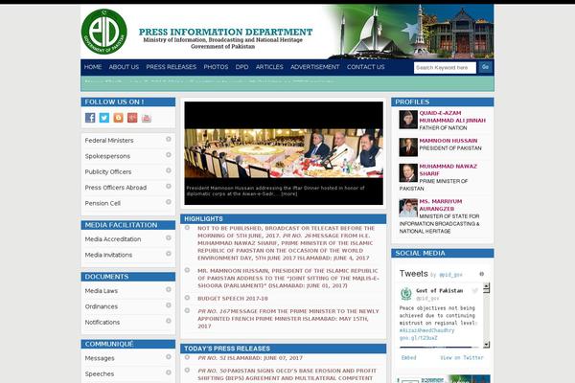Open the Twitter follow icon
Image resolution: width=575 pixels, height=383 pixels.
[104, 118]
